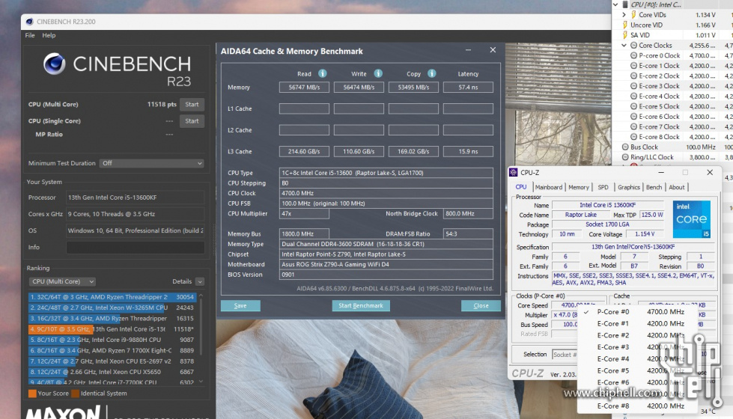
Task: Click the AMD Ryzen Threadripper 32C/64T ranking row
Action: (x=112, y=296)
